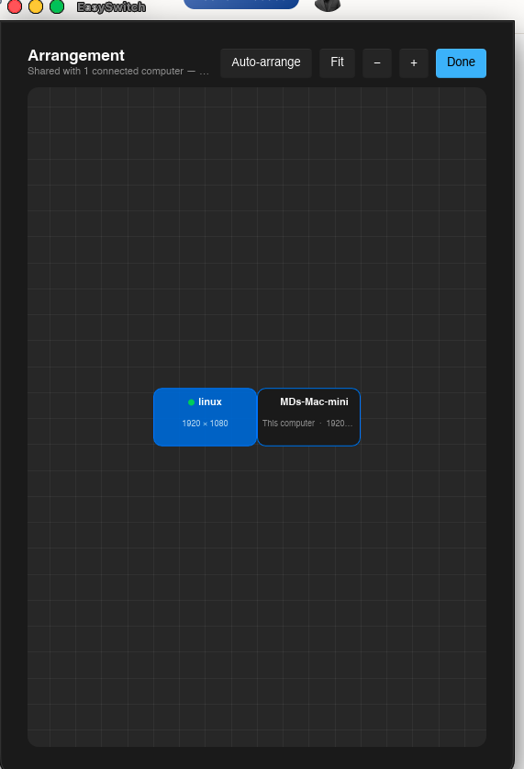Close the EasySwitch window
524x769 pixels.
click(15, 6)
